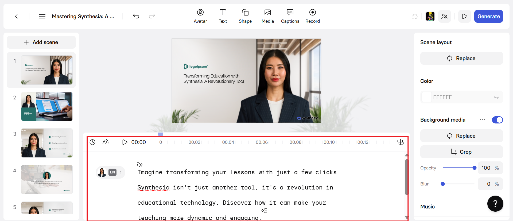Select scene 1 thumbnail
513x221 pixels.
(x=47, y=70)
